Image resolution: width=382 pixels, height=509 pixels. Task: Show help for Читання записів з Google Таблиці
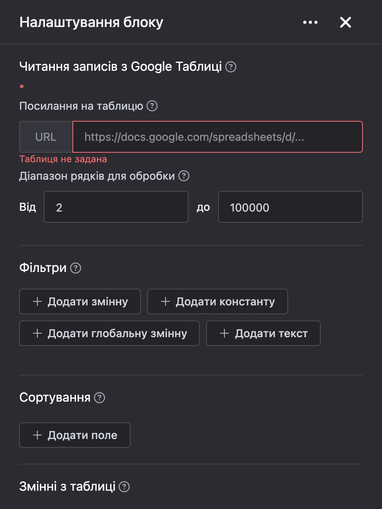point(231,67)
